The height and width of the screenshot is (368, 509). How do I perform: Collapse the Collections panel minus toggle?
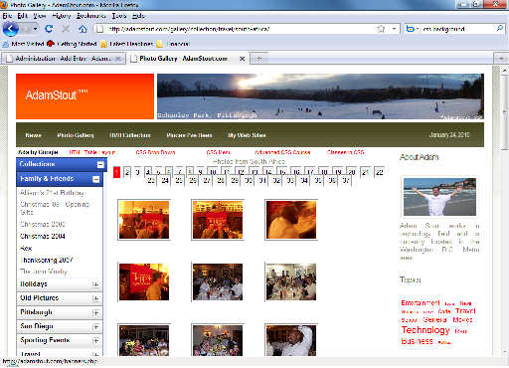[100, 164]
